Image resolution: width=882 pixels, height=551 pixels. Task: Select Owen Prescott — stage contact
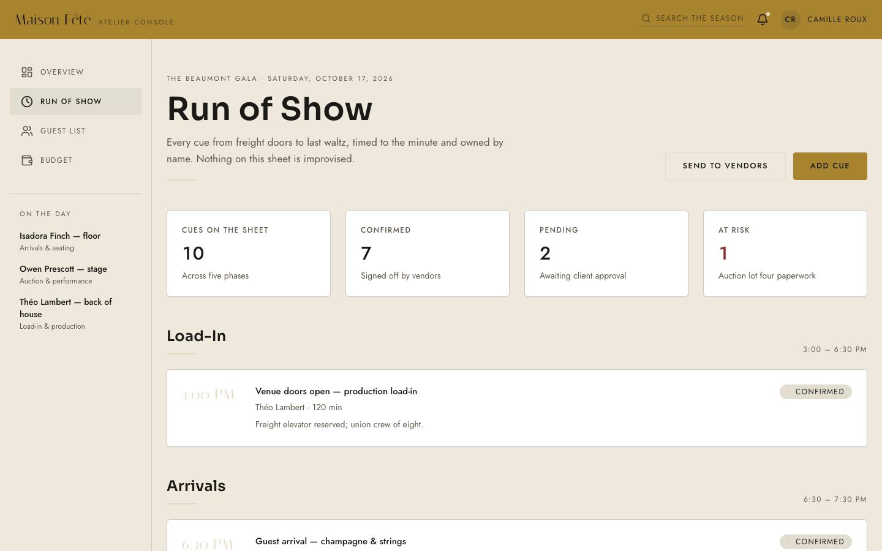(75, 274)
